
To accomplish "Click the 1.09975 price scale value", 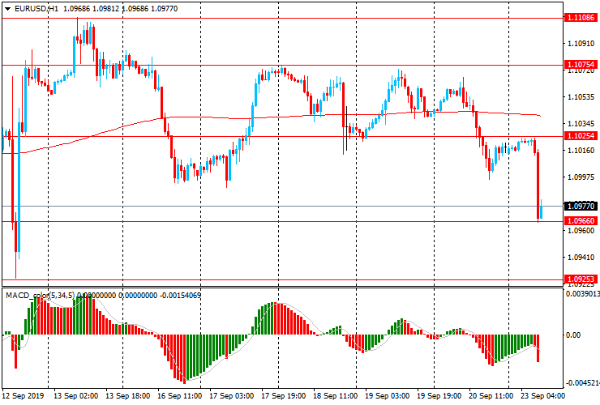I will pos(581,177).
